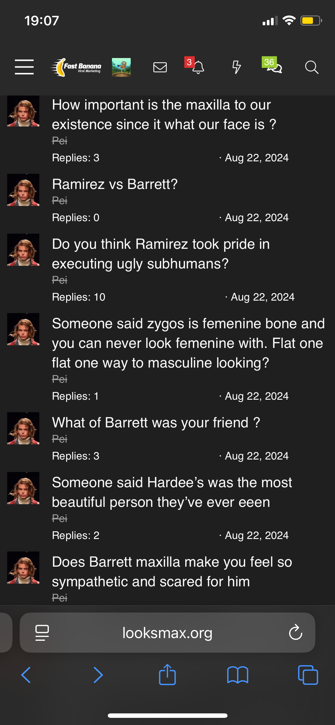Open the inbox envelope icon
Image resolution: width=335 pixels, height=725 pixels.
tap(160, 67)
